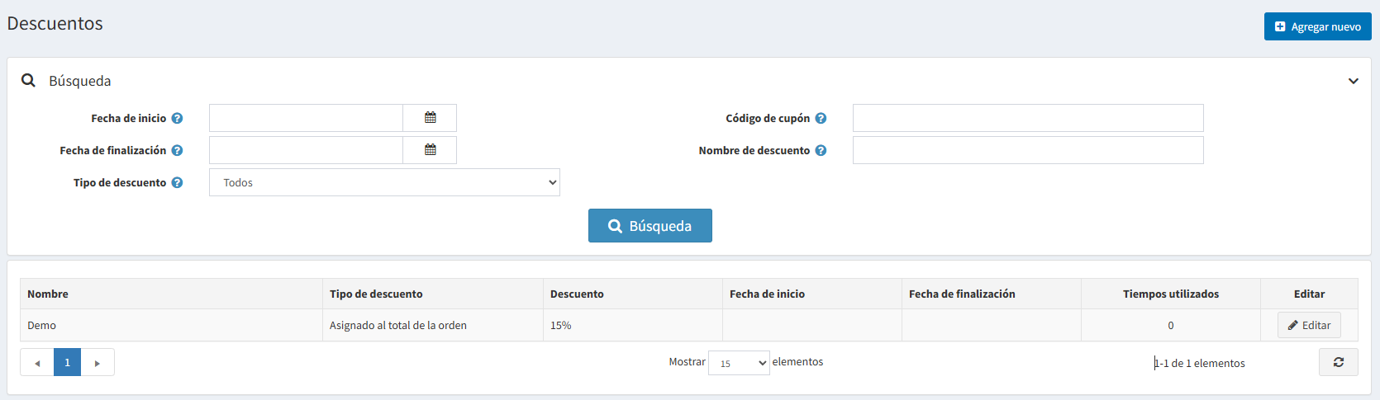Click help icon beside Tipo de descuento

177,183
